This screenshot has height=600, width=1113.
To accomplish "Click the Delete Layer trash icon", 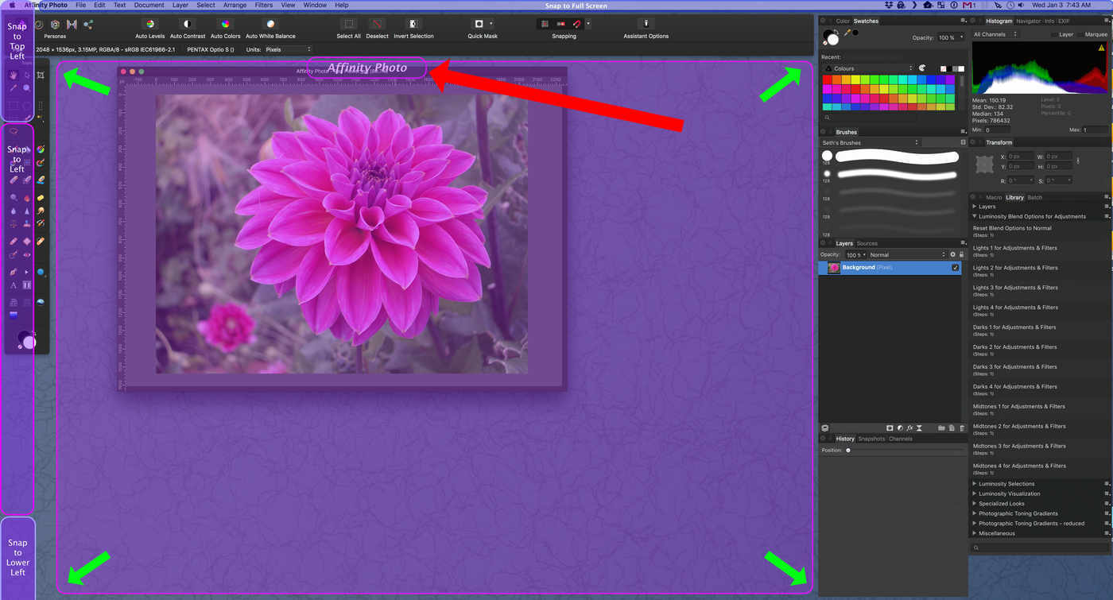I will click(961, 428).
